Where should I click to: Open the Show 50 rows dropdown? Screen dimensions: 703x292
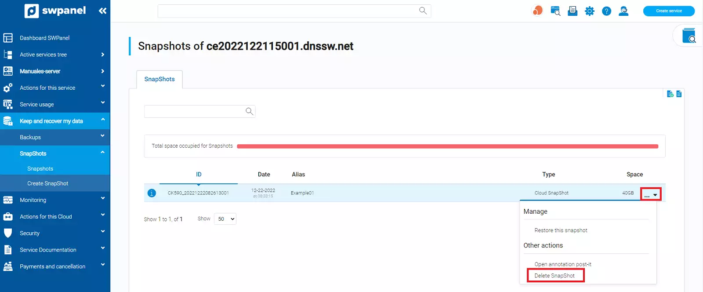tap(225, 219)
